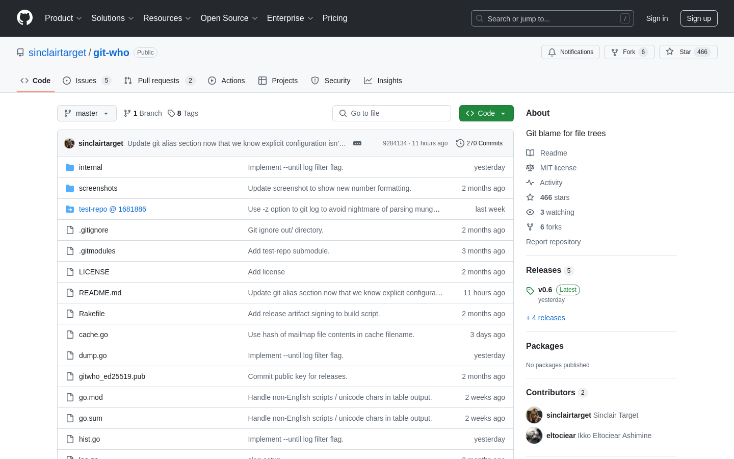View the 270 Commits history
734x459 pixels.
coord(479,143)
